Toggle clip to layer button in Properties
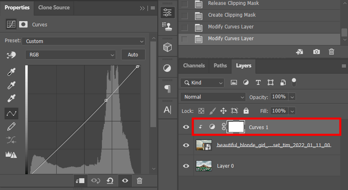 (x=80, y=181)
